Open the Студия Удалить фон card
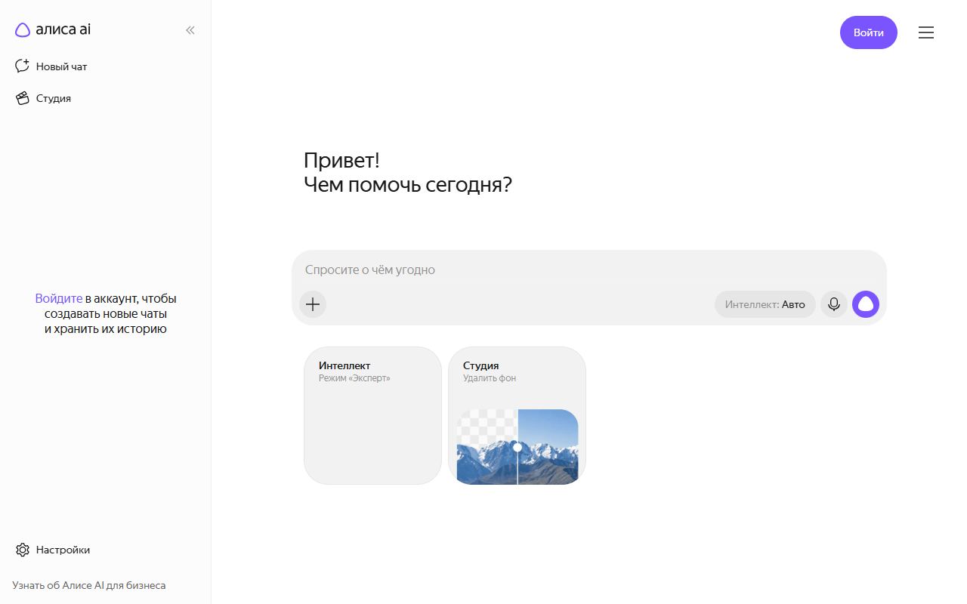967x604 pixels. 517,415
